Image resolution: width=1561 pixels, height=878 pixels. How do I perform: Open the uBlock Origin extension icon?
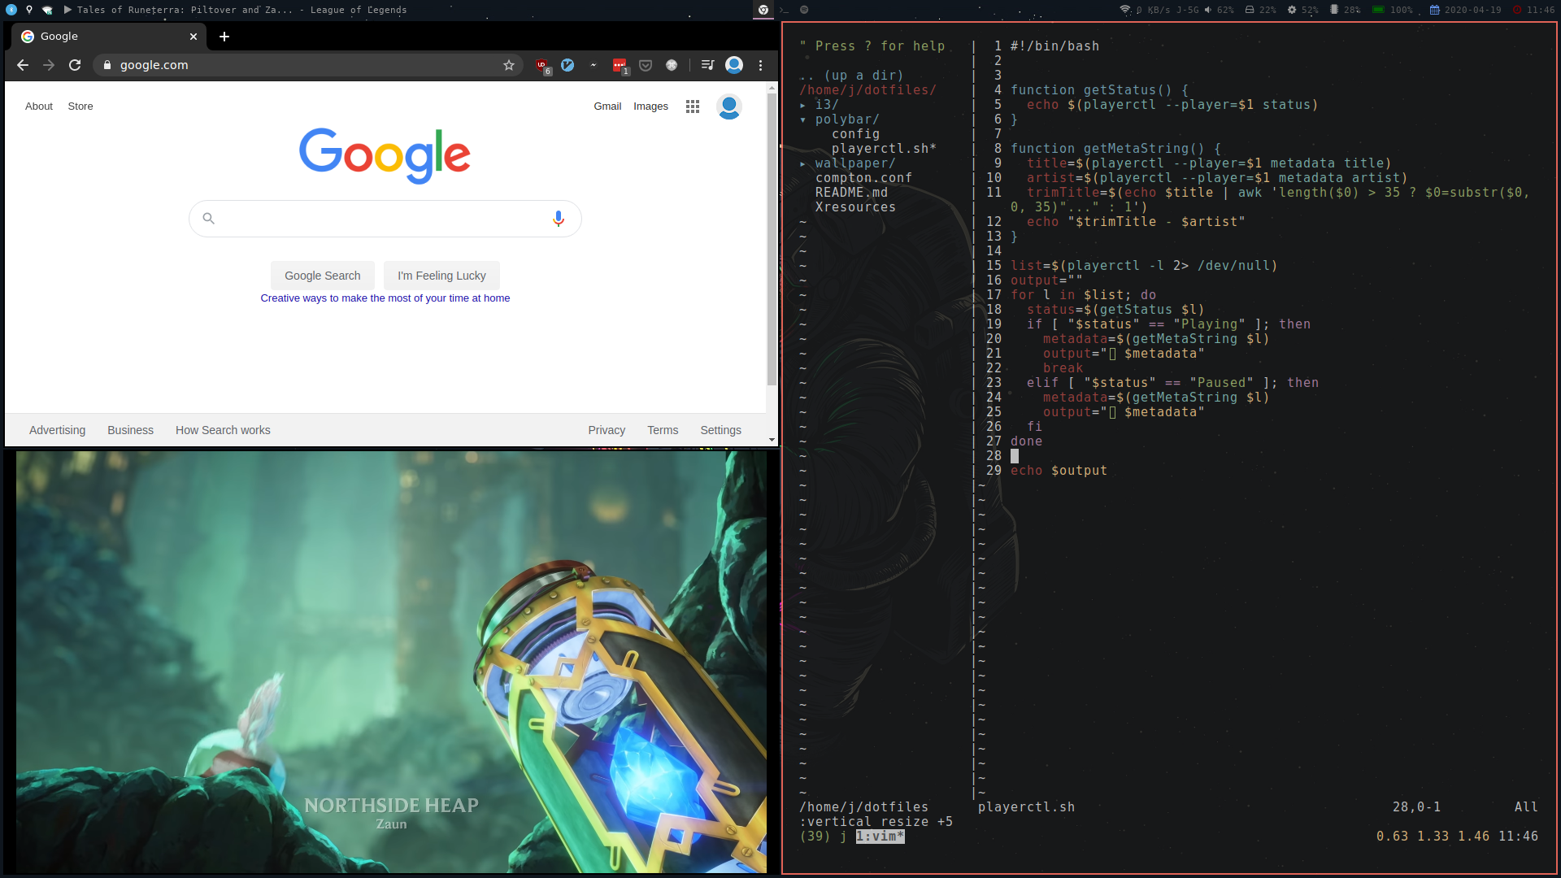542,65
